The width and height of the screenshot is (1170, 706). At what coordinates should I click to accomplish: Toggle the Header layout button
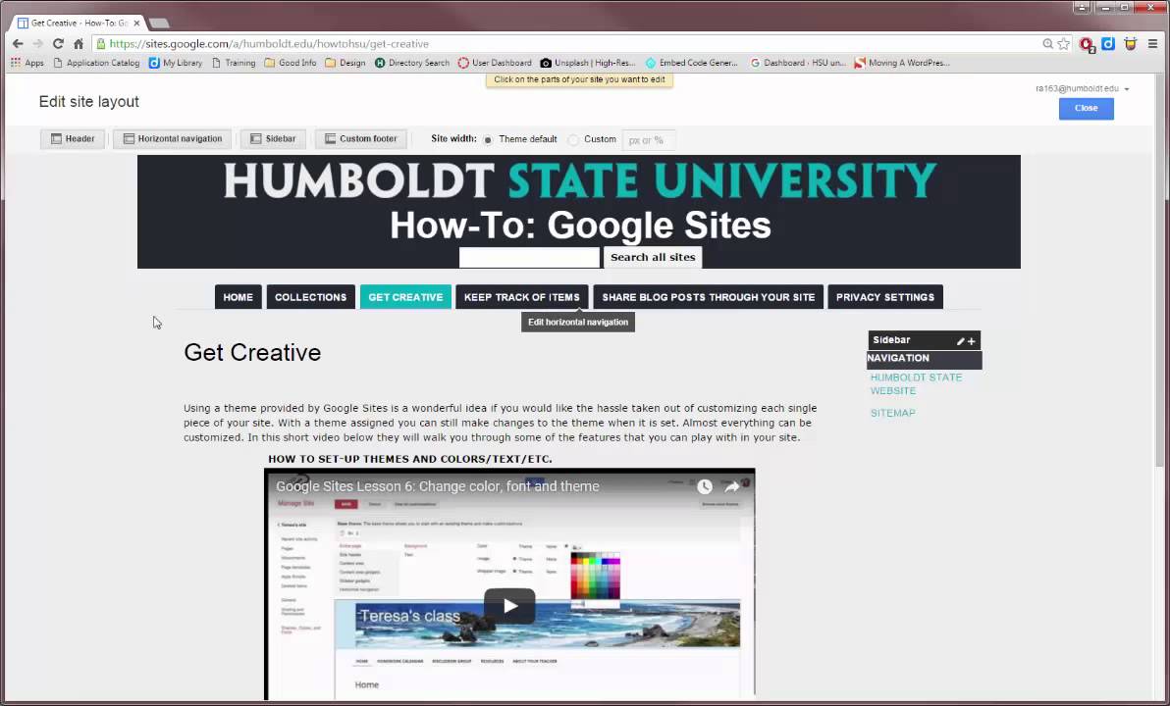[73, 138]
